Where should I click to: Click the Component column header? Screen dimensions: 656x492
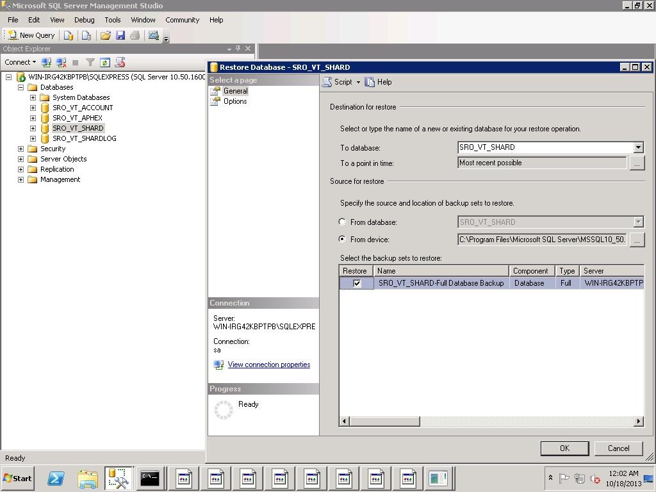(x=532, y=271)
